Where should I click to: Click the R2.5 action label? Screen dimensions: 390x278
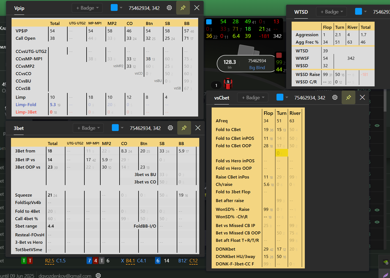(x=49, y=261)
